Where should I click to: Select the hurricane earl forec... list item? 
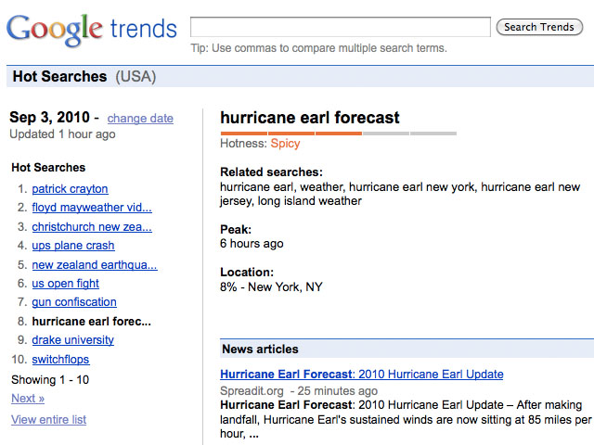tap(92, 322)
